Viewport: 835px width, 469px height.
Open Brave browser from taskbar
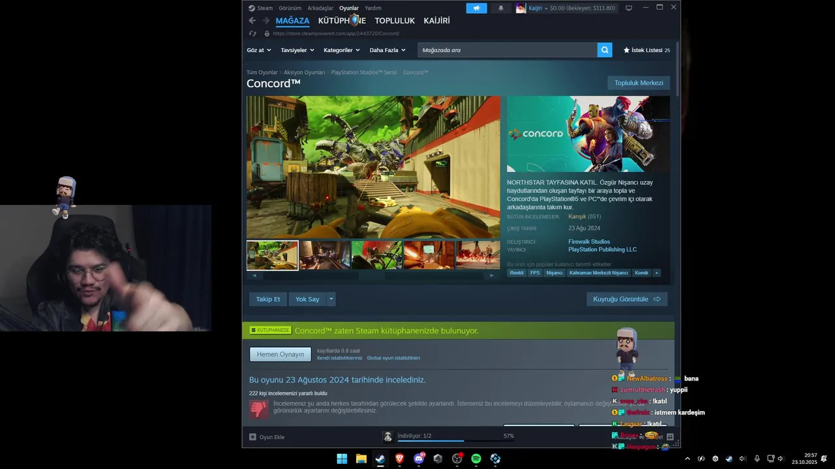399,459
